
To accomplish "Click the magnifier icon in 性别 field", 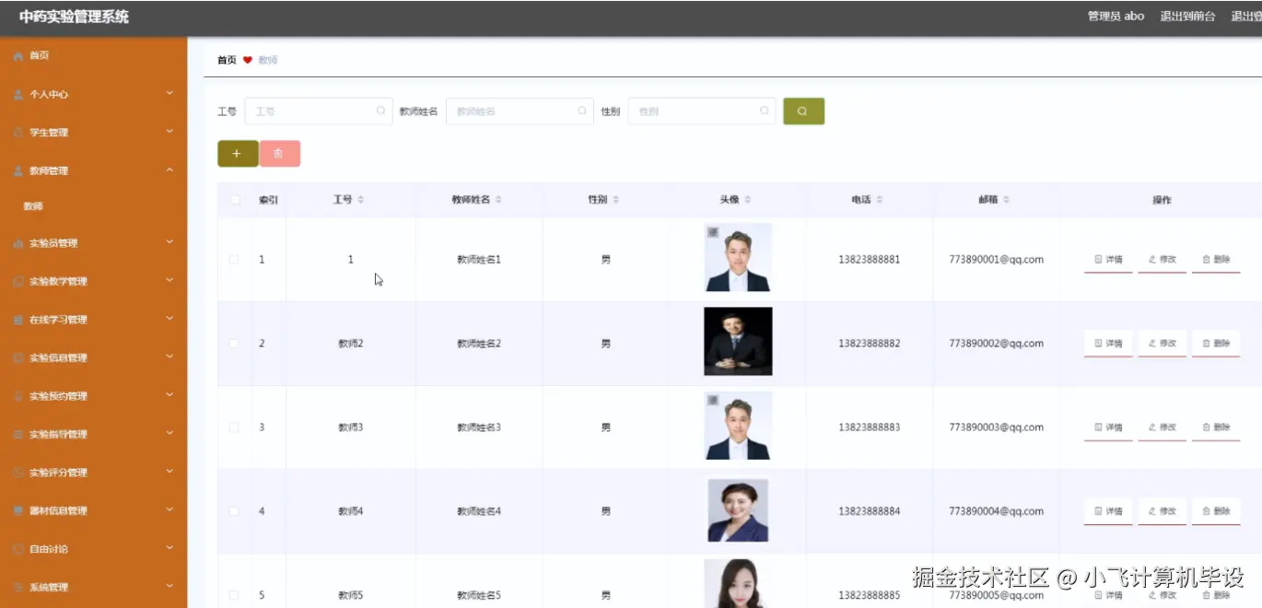I will [764, 111].
